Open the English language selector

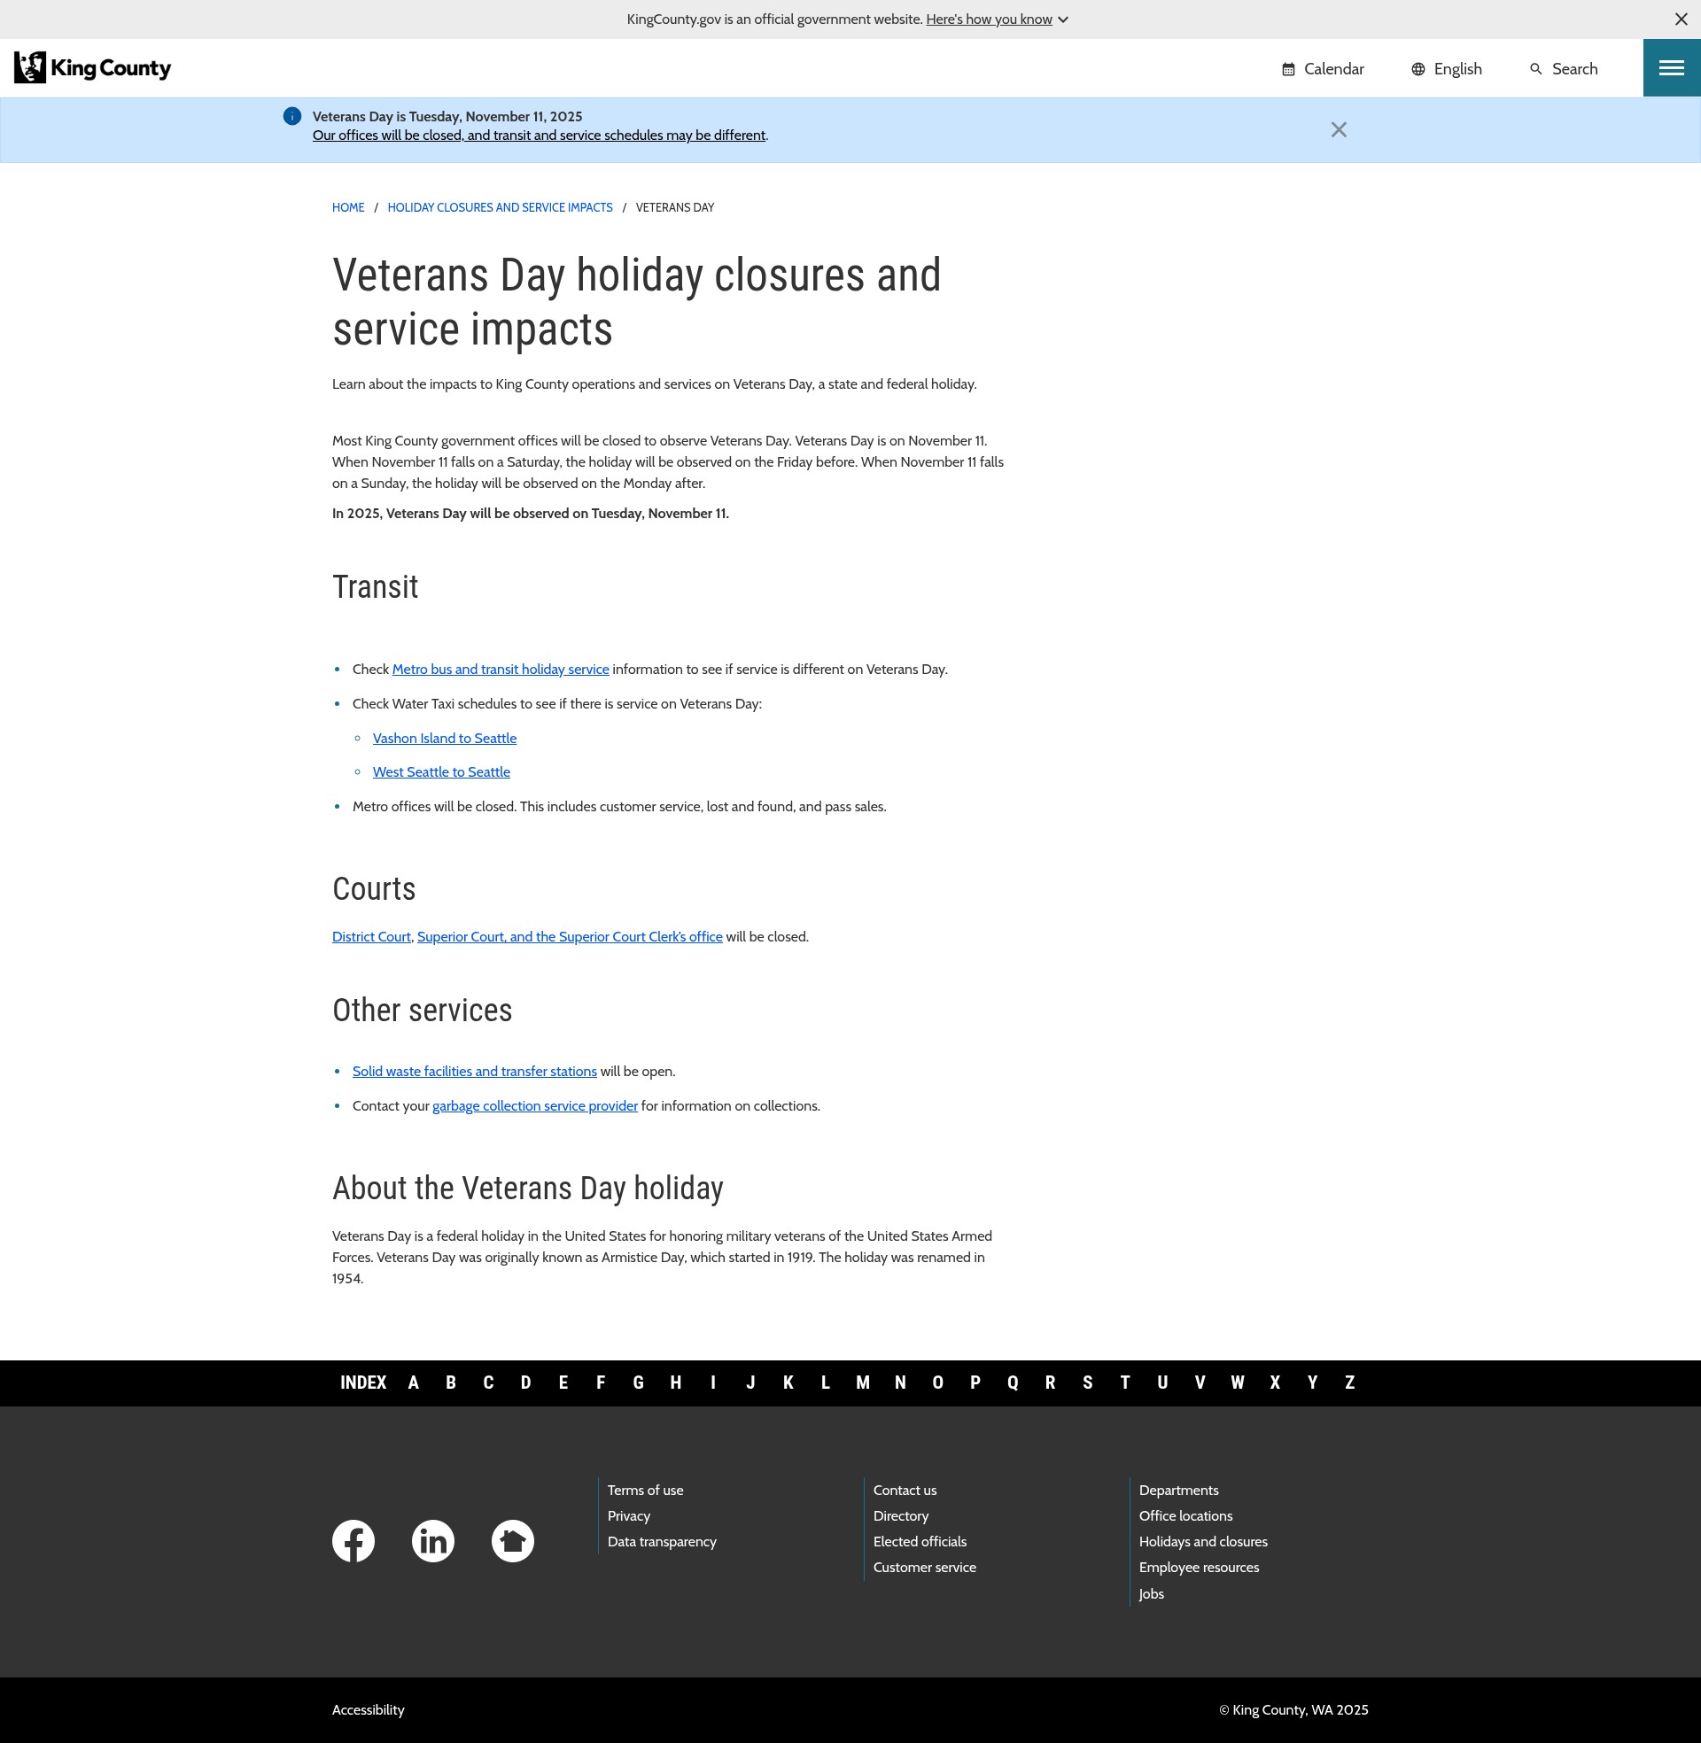point(1447,69)
